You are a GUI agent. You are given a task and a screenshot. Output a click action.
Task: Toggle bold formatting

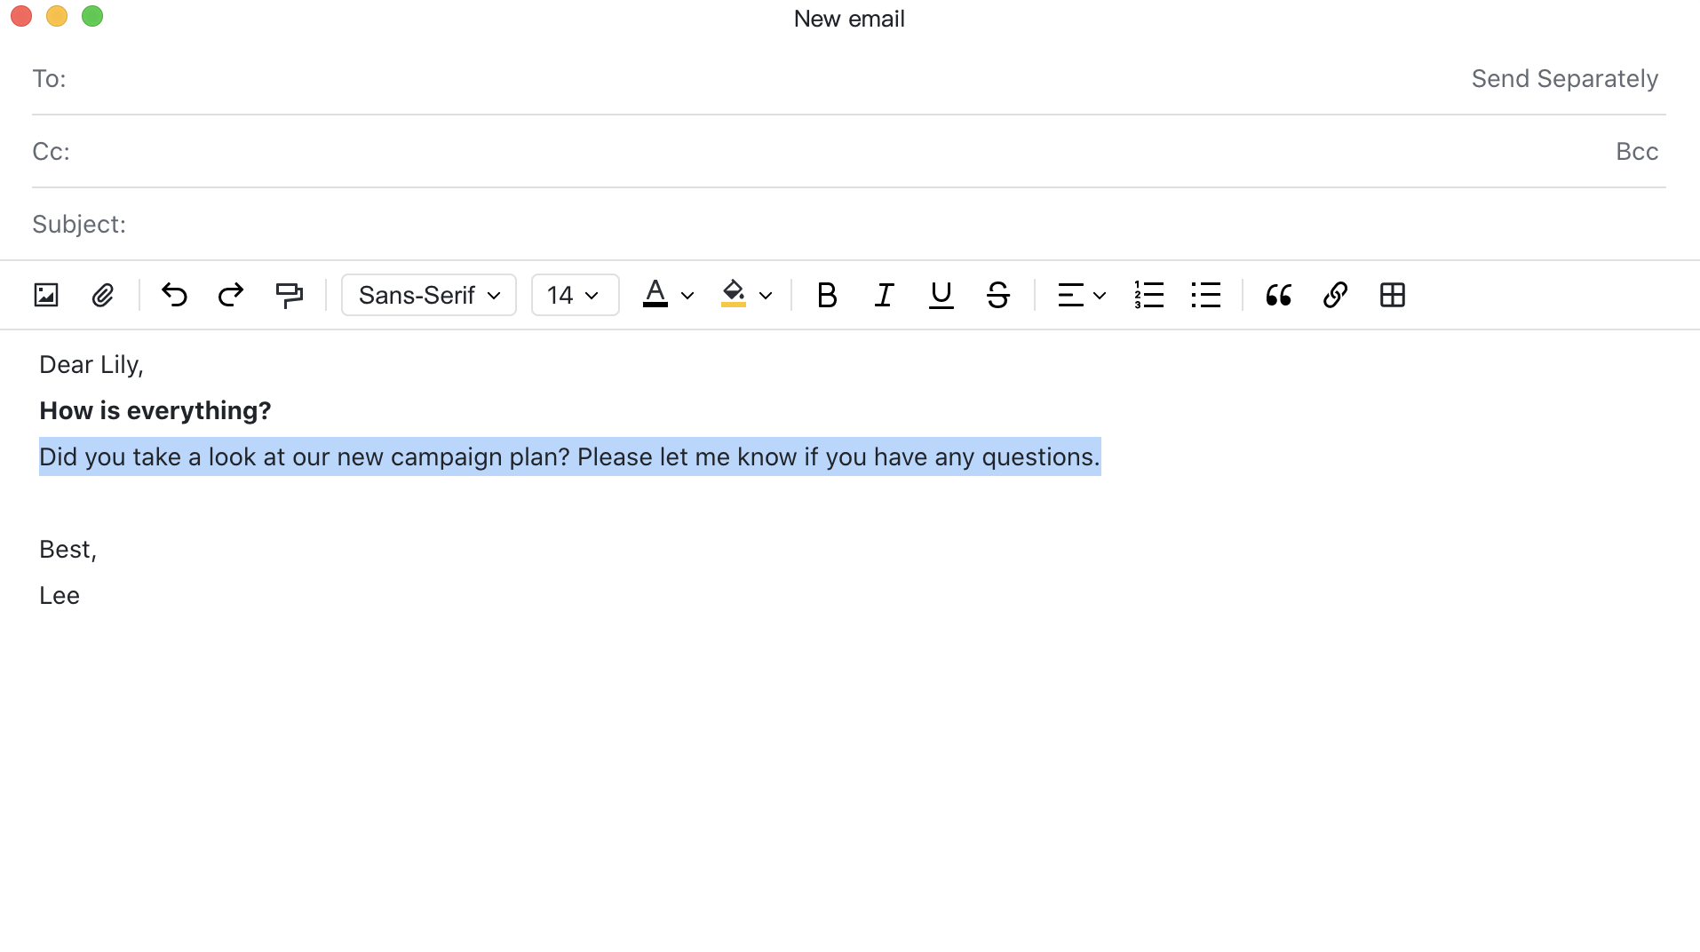827,295
